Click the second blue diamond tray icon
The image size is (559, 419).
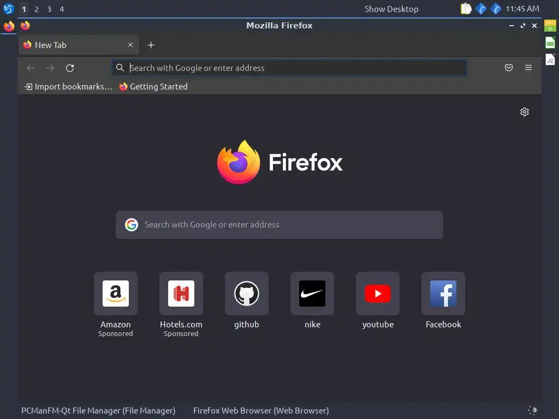coord(496,9)
